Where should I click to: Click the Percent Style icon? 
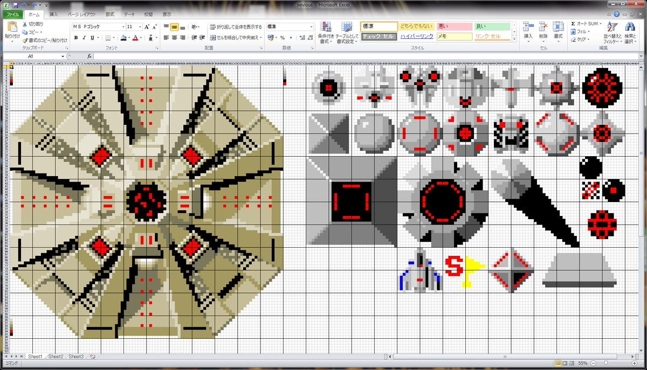point(281,38)
